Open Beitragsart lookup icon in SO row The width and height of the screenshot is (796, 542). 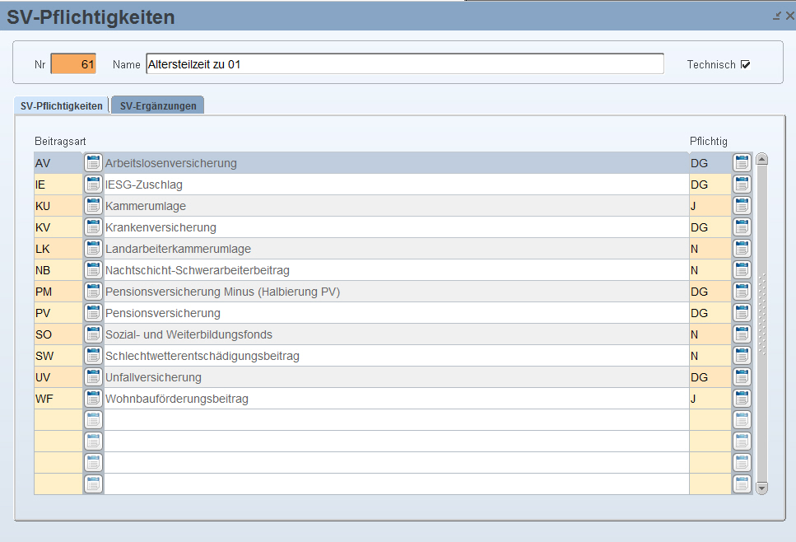[x=93, y=334]
